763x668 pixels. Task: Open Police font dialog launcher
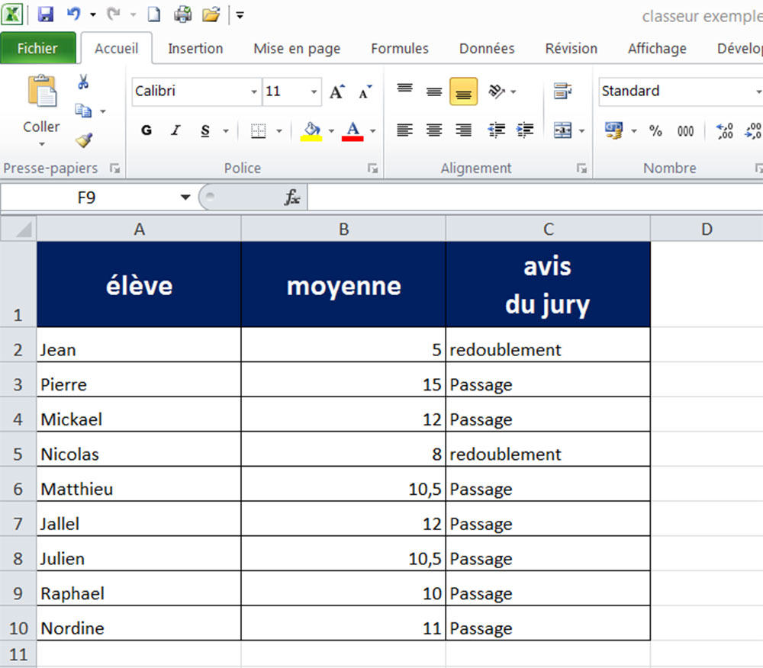[x=373, y=169]
